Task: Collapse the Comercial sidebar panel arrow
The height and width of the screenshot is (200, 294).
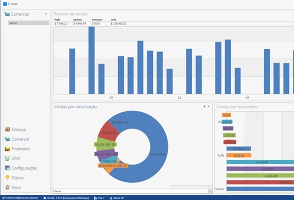Action: tap(46, 14)
